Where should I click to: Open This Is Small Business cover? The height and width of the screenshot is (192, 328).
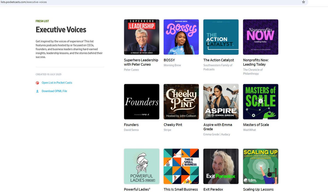point(181,166)
